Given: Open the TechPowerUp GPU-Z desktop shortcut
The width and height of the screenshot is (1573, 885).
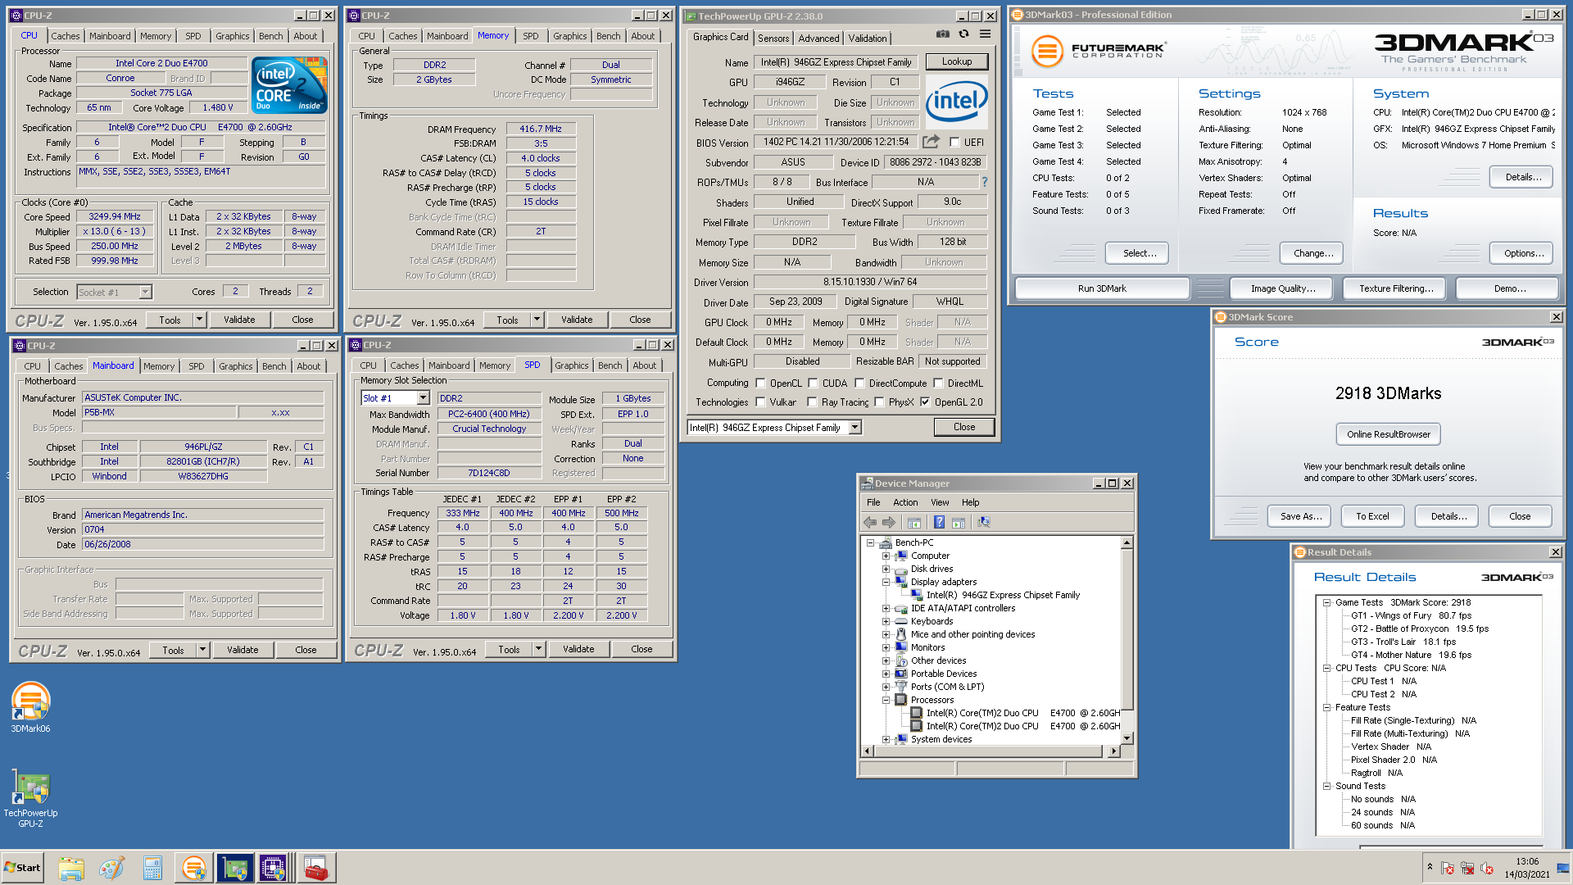Looking at the screenshot, I should click(x=30, y=798).
